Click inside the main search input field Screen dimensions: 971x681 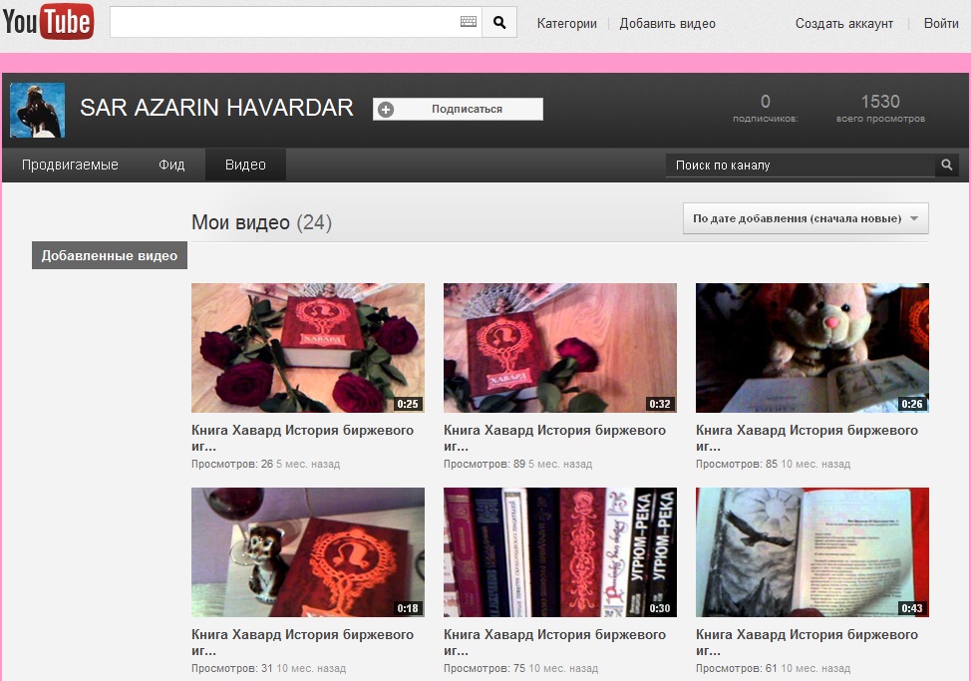point(279,20)
